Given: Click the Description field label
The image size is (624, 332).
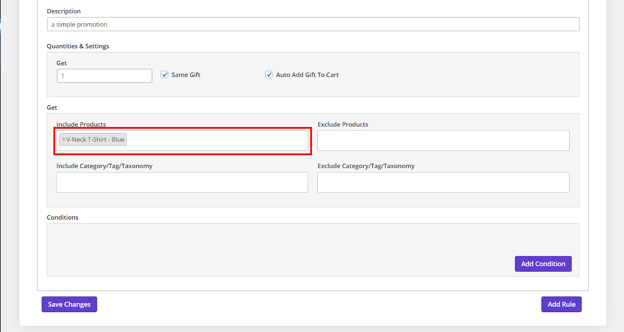Looking at the screenshot, I should point(64,11).
